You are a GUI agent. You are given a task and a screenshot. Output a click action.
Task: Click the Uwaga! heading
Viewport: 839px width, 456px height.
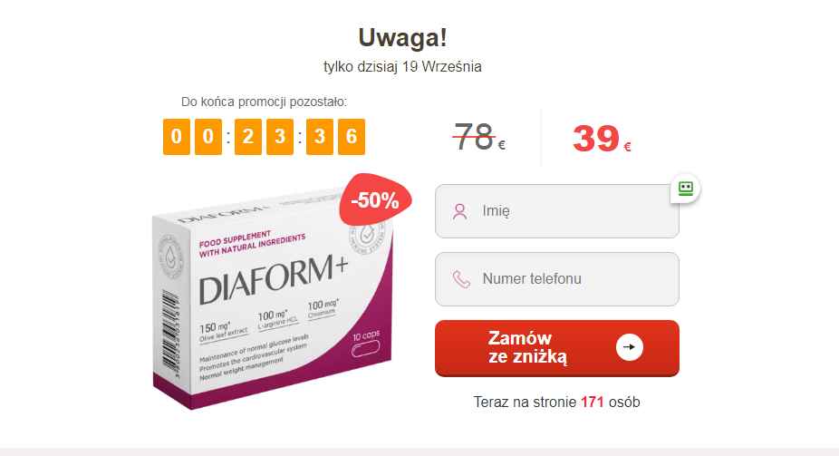pyautogui.click(x=402, y=38)
